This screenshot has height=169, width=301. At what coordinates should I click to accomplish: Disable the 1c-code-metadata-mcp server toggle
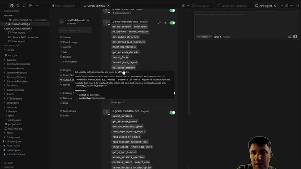173,23
